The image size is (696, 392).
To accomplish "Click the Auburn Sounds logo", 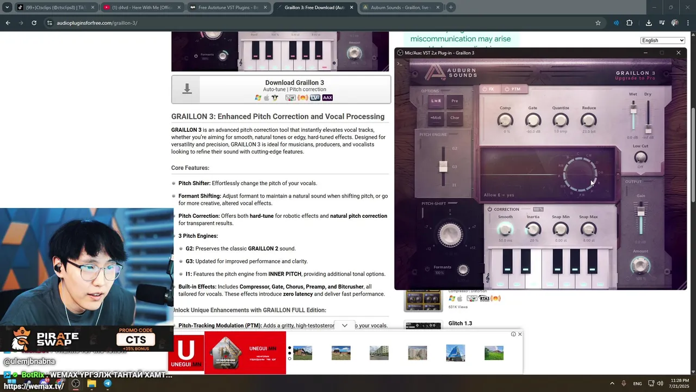I will coord(450,73).
